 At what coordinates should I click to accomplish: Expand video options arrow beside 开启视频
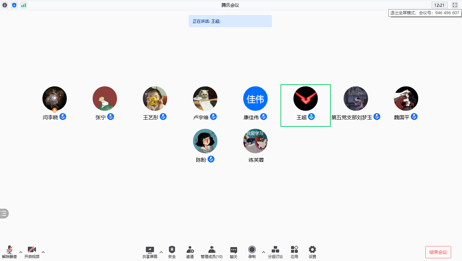click(43, 252)
